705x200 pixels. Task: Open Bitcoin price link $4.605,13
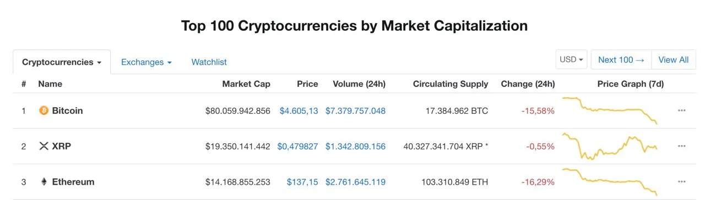[299, 110]
